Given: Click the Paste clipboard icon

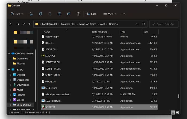Looking at the screenshot, I should (50, 14).
